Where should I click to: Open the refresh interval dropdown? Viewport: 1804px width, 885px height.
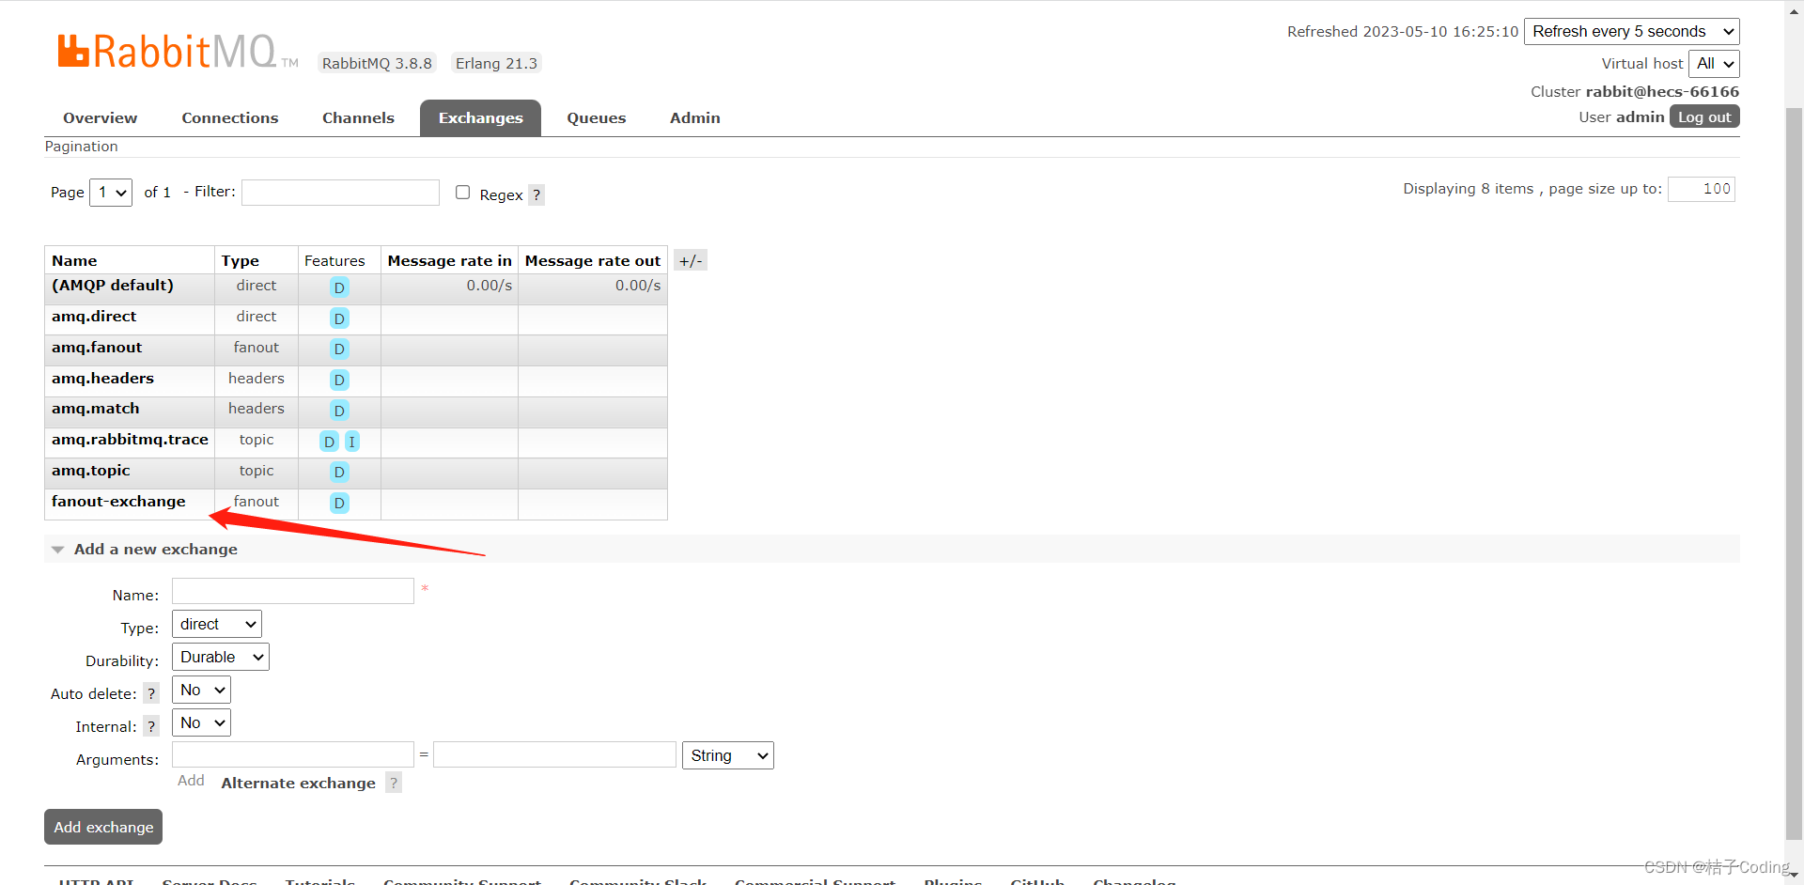coord(1631,31)
